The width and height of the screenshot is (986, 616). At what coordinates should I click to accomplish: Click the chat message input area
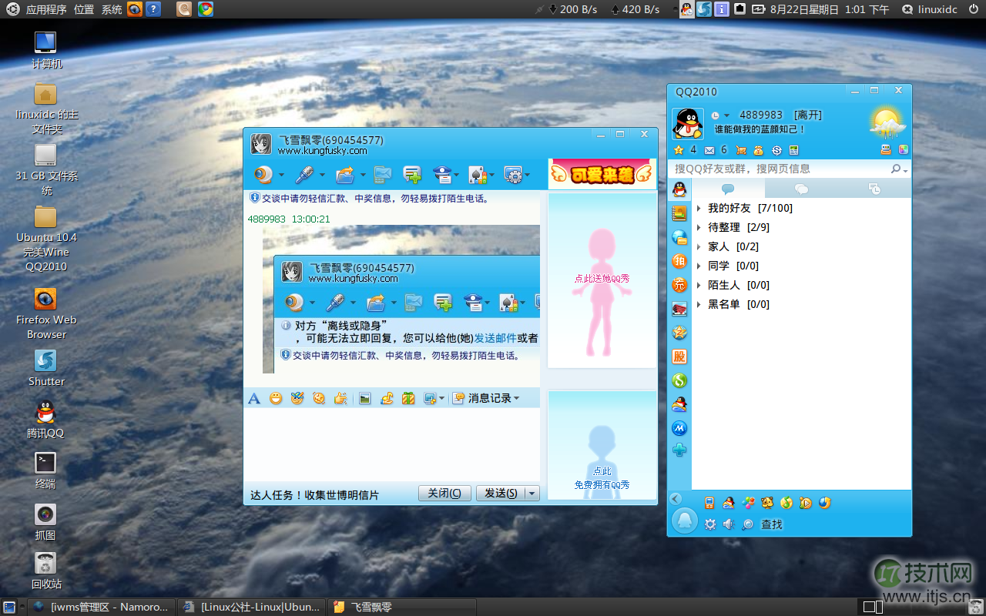(391, 445)
